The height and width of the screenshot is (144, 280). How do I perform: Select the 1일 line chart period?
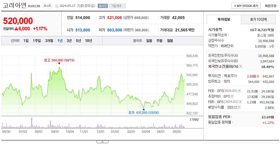point(26,41)
